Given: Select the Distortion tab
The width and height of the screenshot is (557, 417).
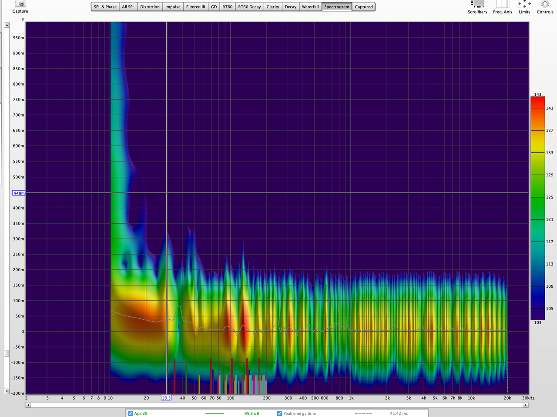Looking at the screenshot, I should [x=150, y=7].
